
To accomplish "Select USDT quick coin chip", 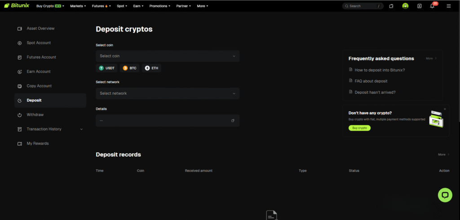I will pos(107,68).
